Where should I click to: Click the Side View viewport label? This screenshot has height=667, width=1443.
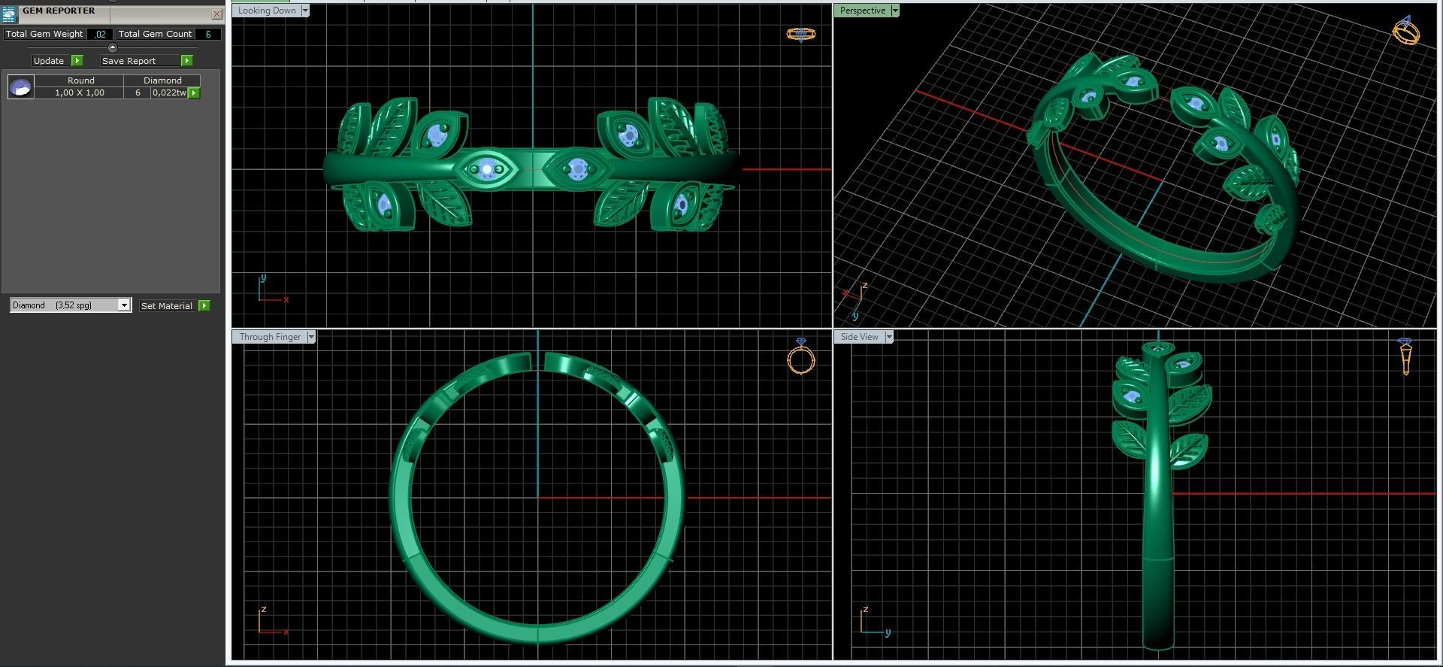pyautogui.click(x=859, y=337)
